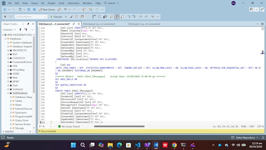266x150 pixels.
Task: Click the Save All icon
Action: coord(34,9)
